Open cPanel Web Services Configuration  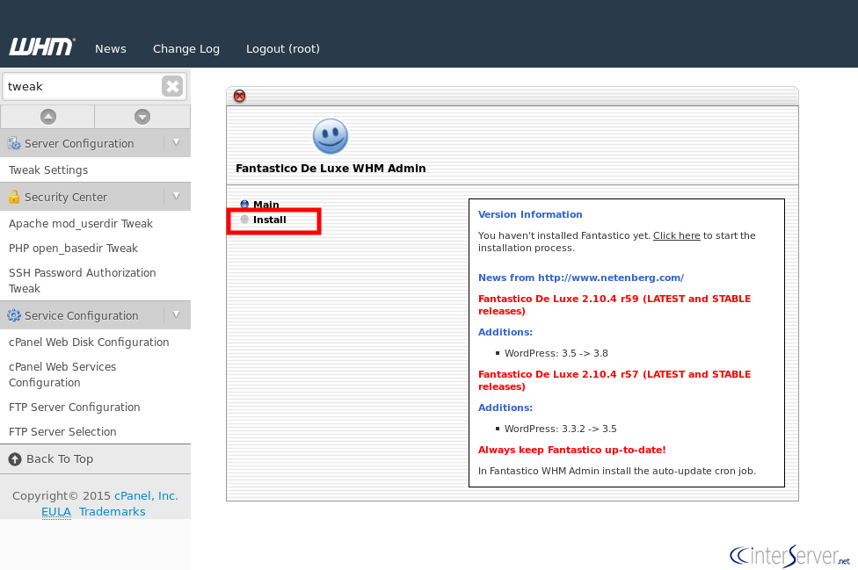pyautogui.click(x=62, y=374)
